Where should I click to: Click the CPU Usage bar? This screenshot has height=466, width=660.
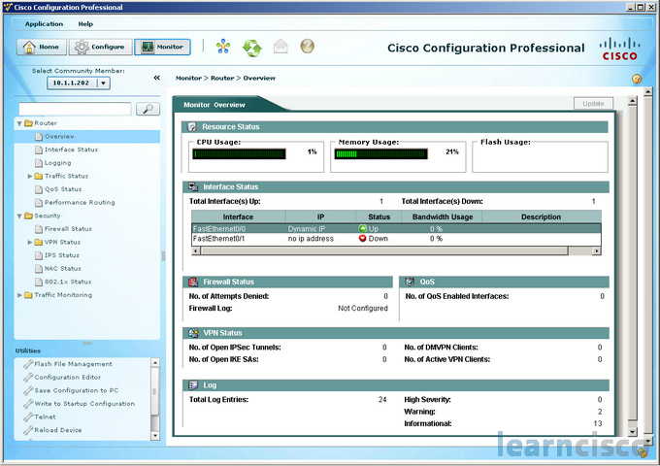(x=239, y=154)
